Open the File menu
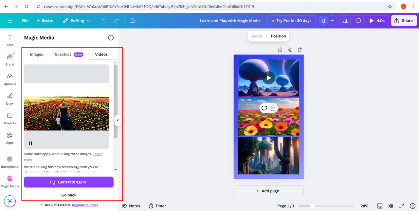The image size is (419, 211). (x=25, y=21)
